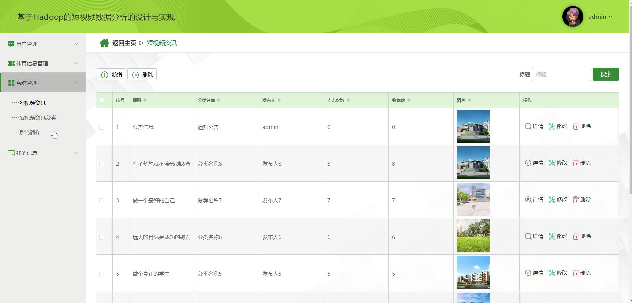The width and height of the screenshot is (632, 303).
Task: Expand the 用户管理 menu chevron
Action: (x=76, y=44)
